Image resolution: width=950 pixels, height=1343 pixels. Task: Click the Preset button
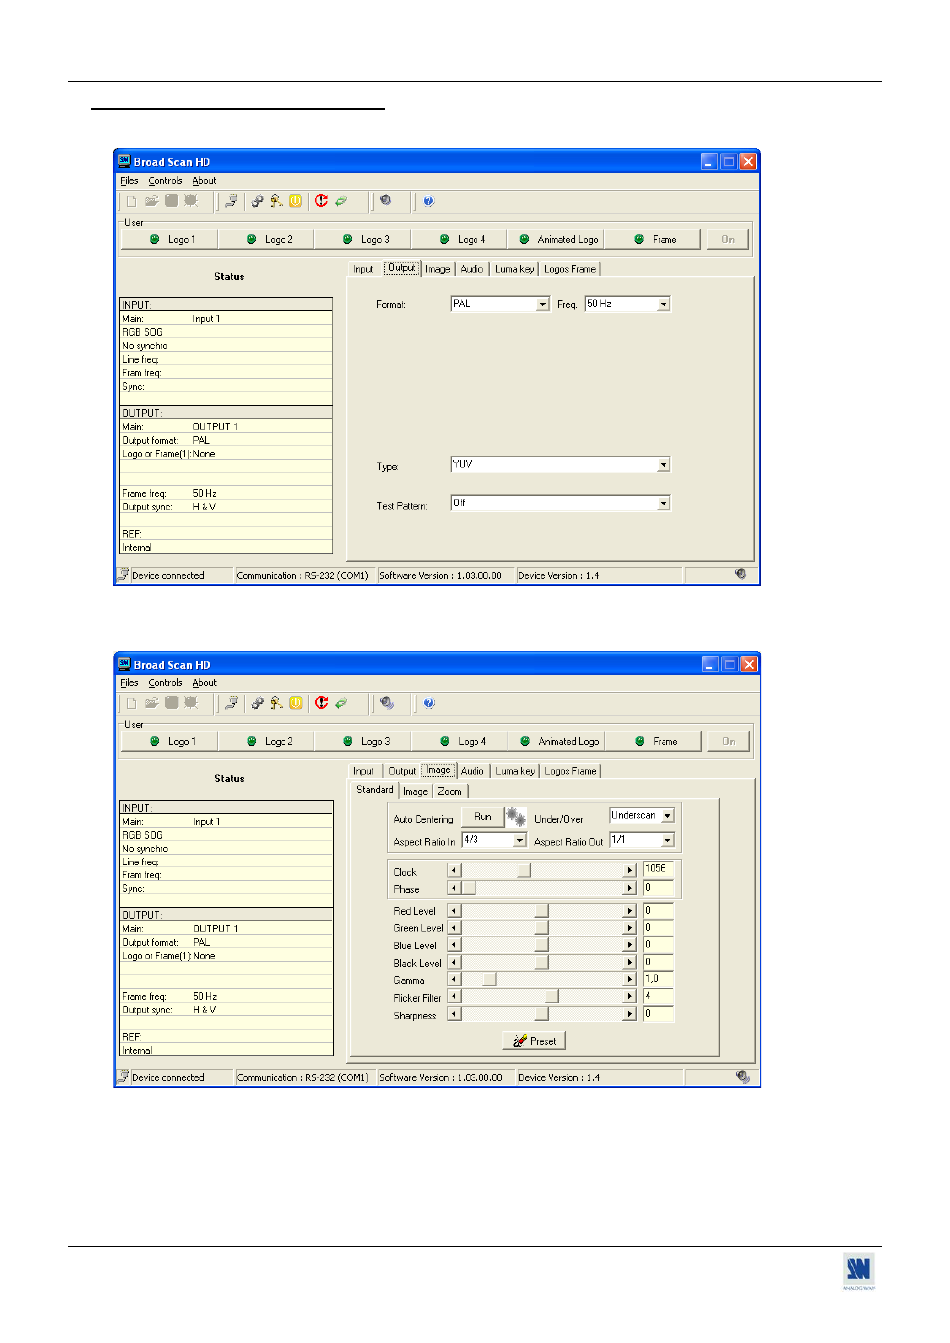534,1041
